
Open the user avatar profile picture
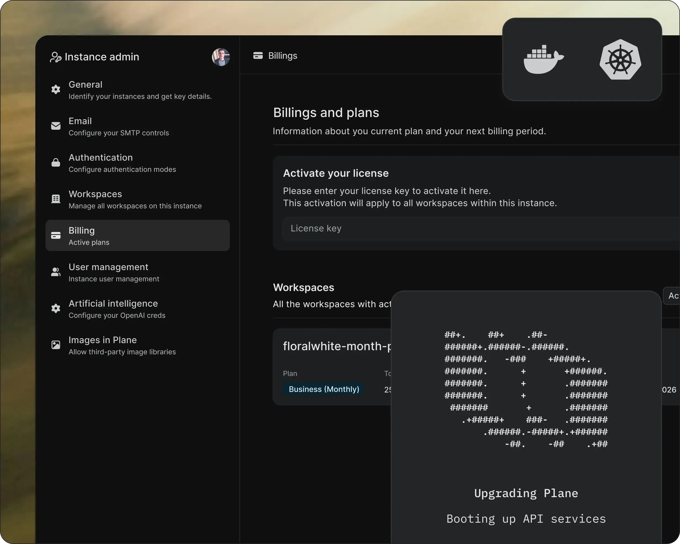(x=221, y=57)
